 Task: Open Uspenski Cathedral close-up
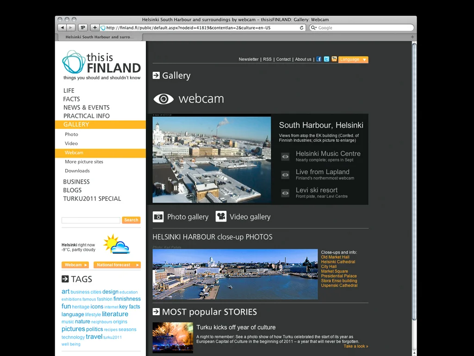coord(339,286)
